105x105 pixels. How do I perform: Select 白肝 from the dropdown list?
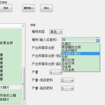(80, 57)
